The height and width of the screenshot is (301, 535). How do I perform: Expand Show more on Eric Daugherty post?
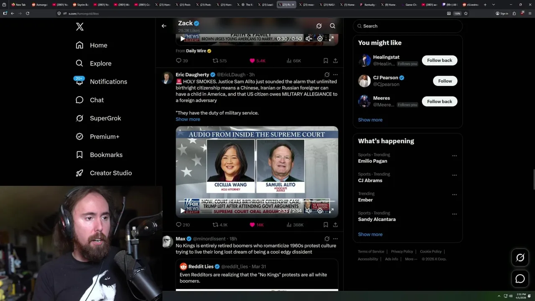tap(188, 119)
